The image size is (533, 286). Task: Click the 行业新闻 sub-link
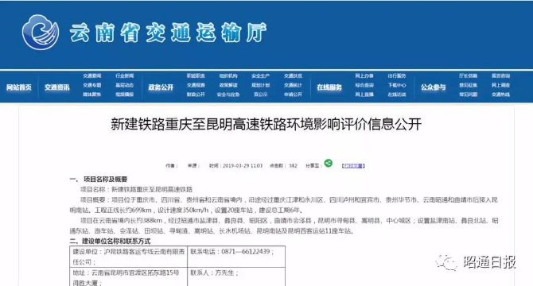124,76
